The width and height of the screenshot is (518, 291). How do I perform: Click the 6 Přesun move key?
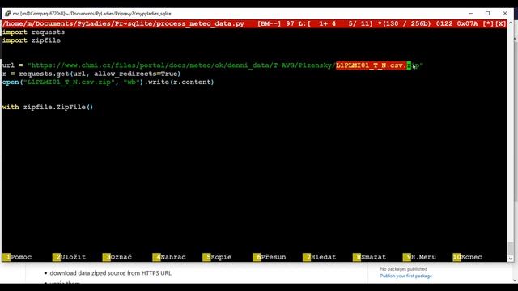pyautogui.click(x=270, y=257)
